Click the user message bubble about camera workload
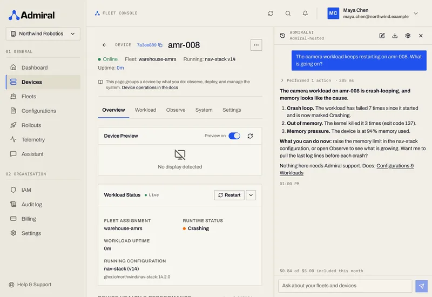This screenshot has height=297, width=432. (x=359, y=60)
